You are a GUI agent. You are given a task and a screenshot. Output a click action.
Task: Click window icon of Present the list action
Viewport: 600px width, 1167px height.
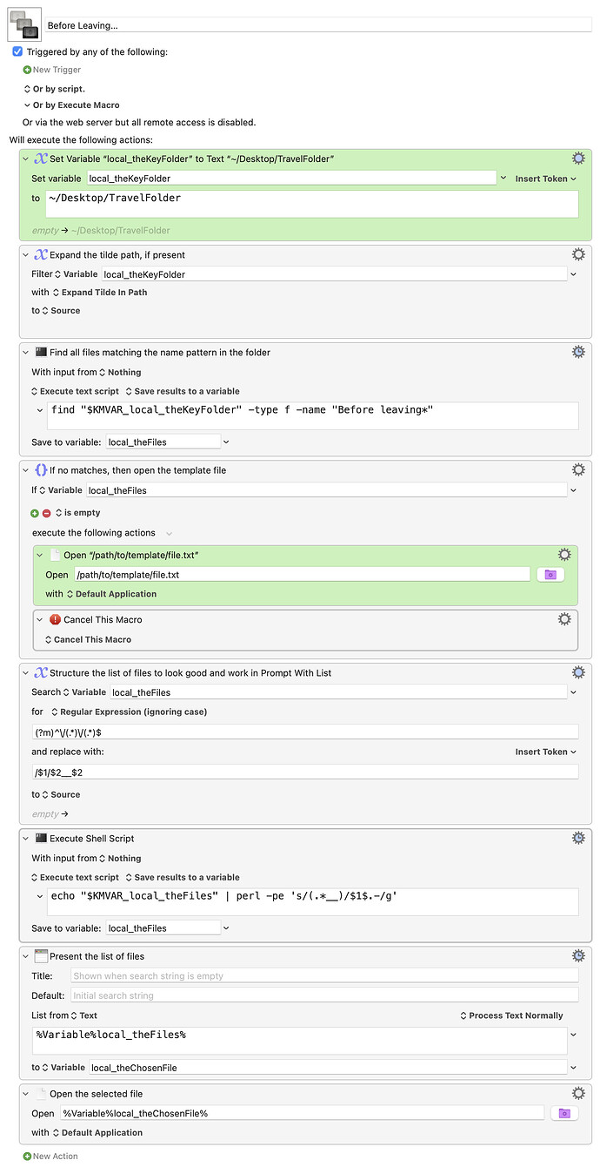pos(41,955)
